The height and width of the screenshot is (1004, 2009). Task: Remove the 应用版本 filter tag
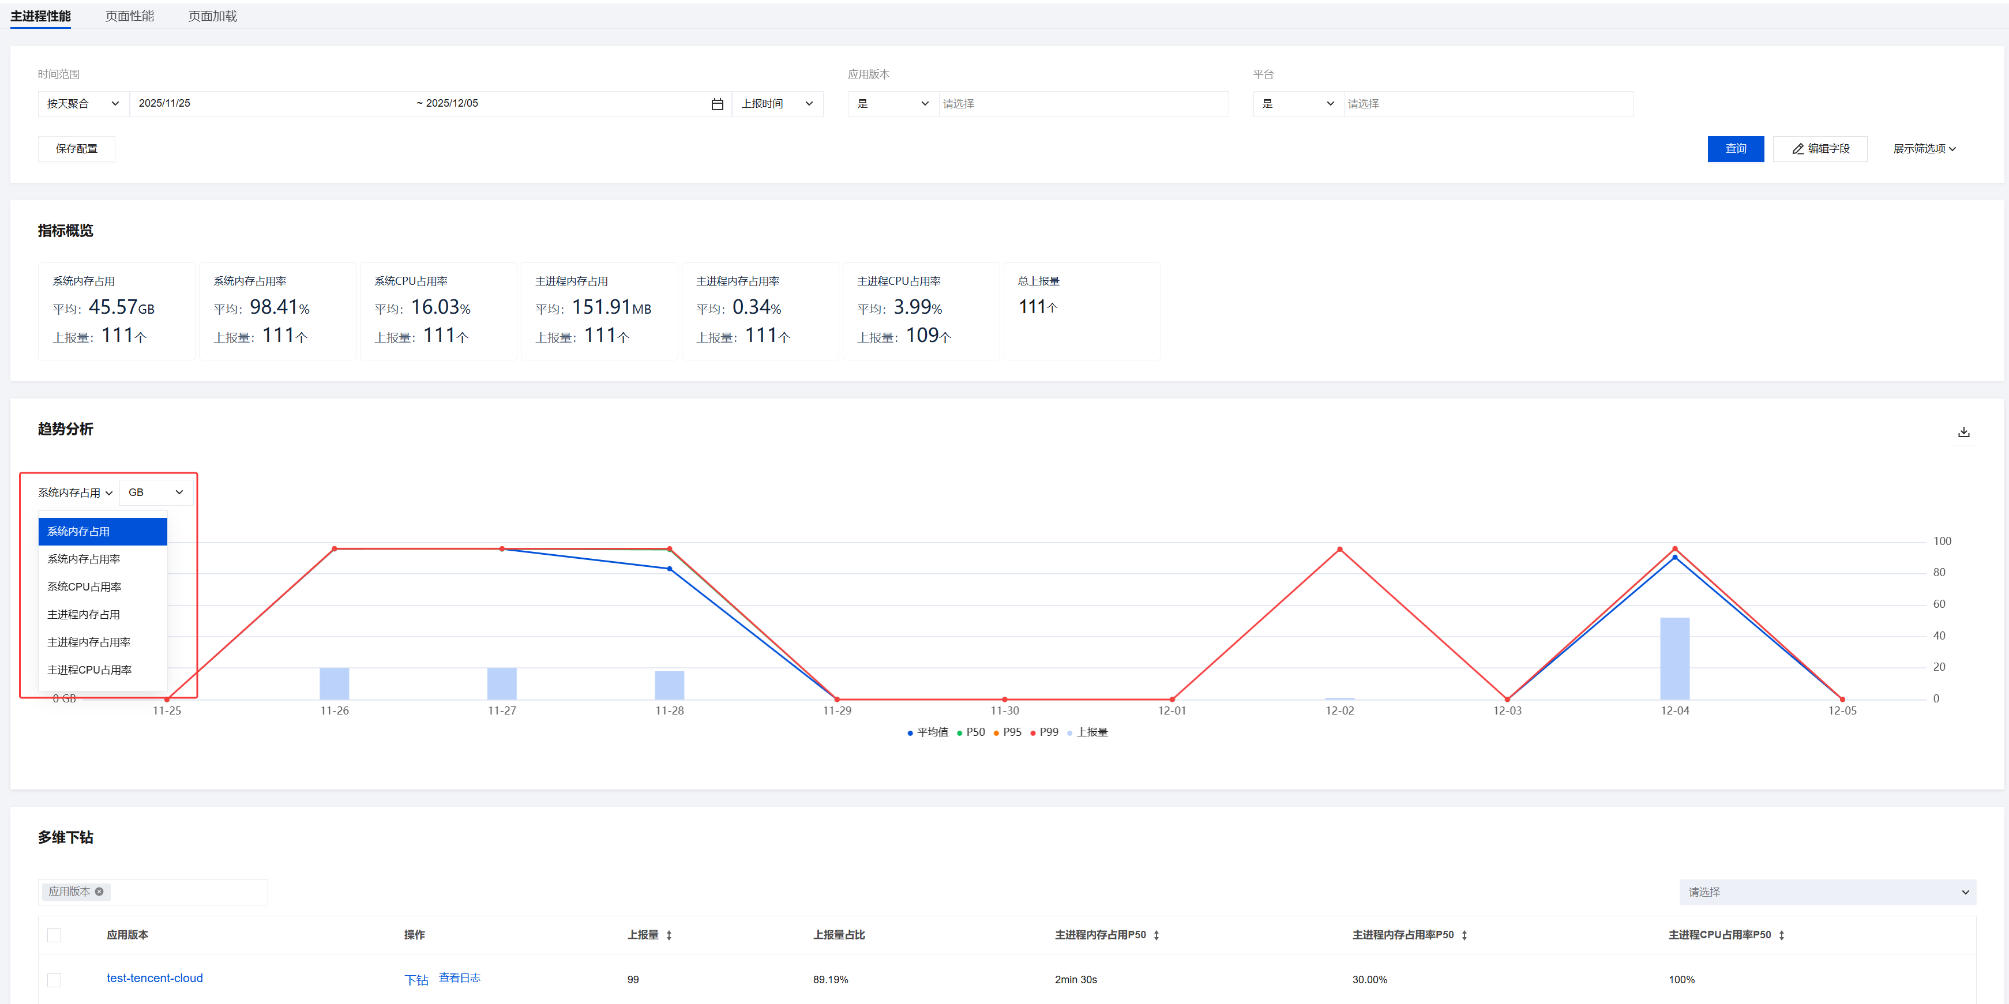click(99, 891)
